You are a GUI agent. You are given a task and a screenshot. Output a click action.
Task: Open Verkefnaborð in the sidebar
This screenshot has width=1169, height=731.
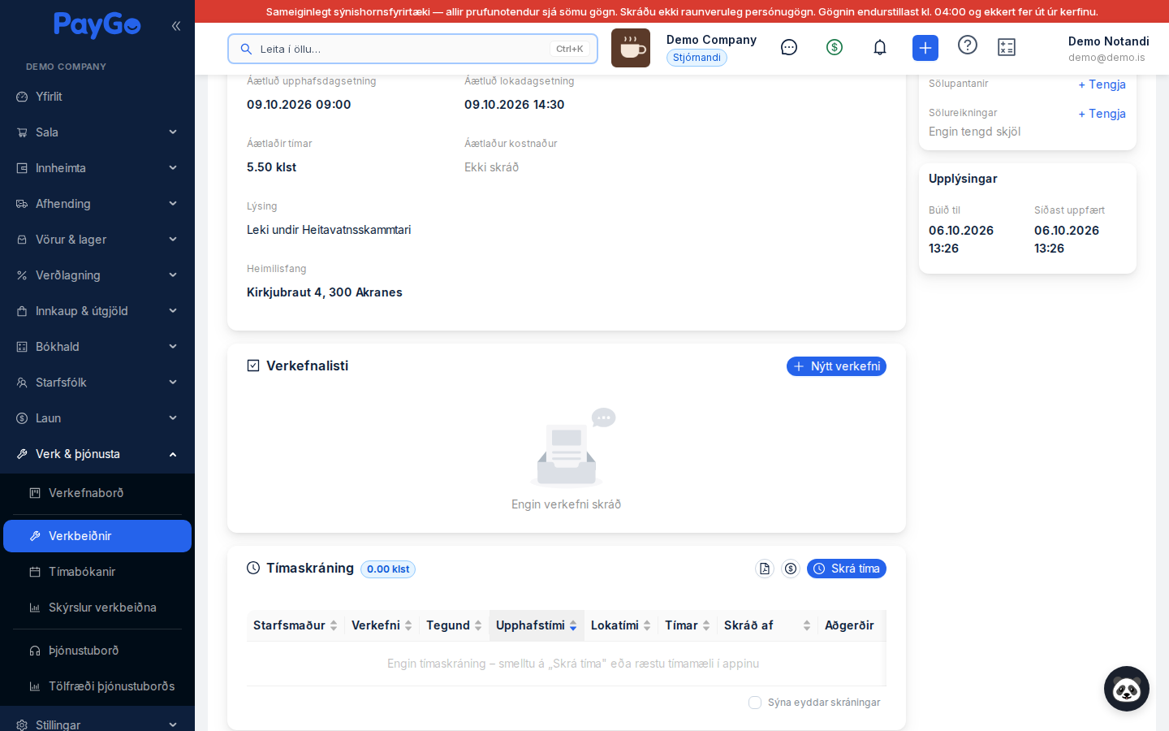(97, 493)
